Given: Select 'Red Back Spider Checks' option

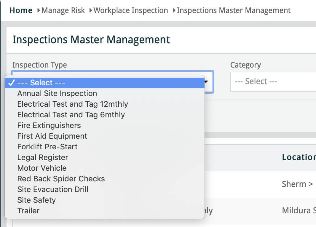Looking at the screenshot, I should point(61,179).
